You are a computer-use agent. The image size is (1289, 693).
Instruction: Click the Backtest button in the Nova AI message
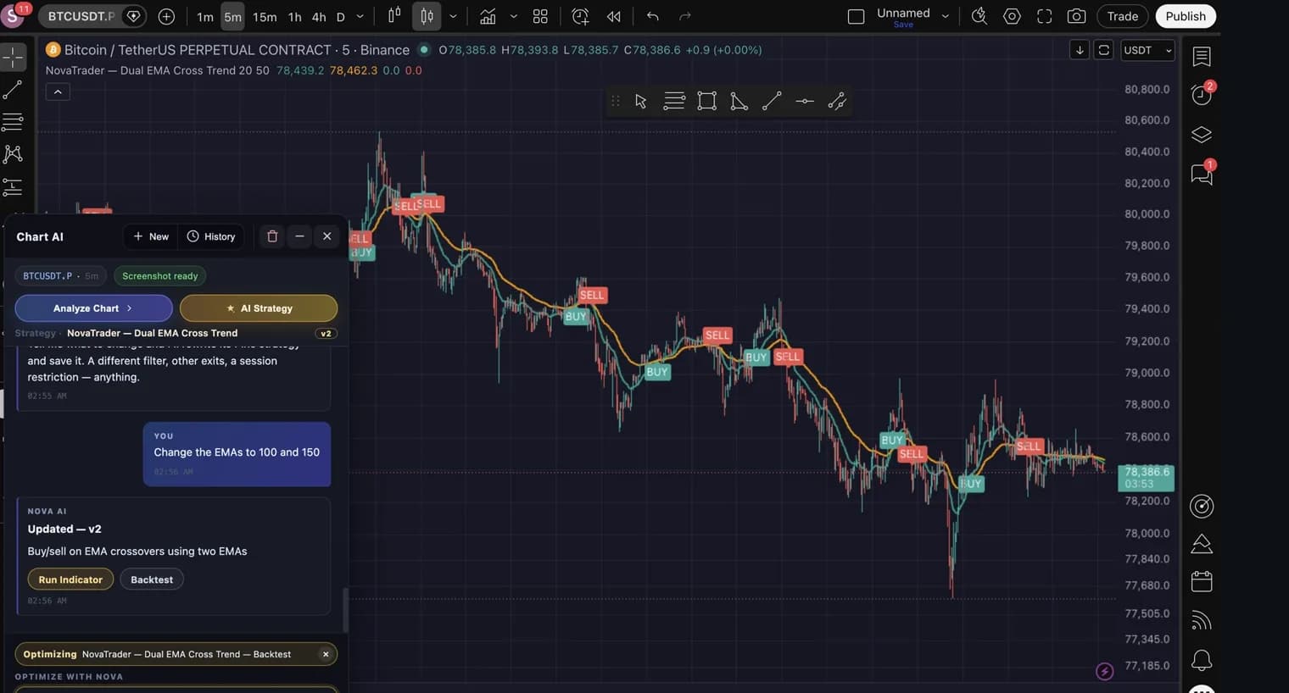[x=152, y=579]
